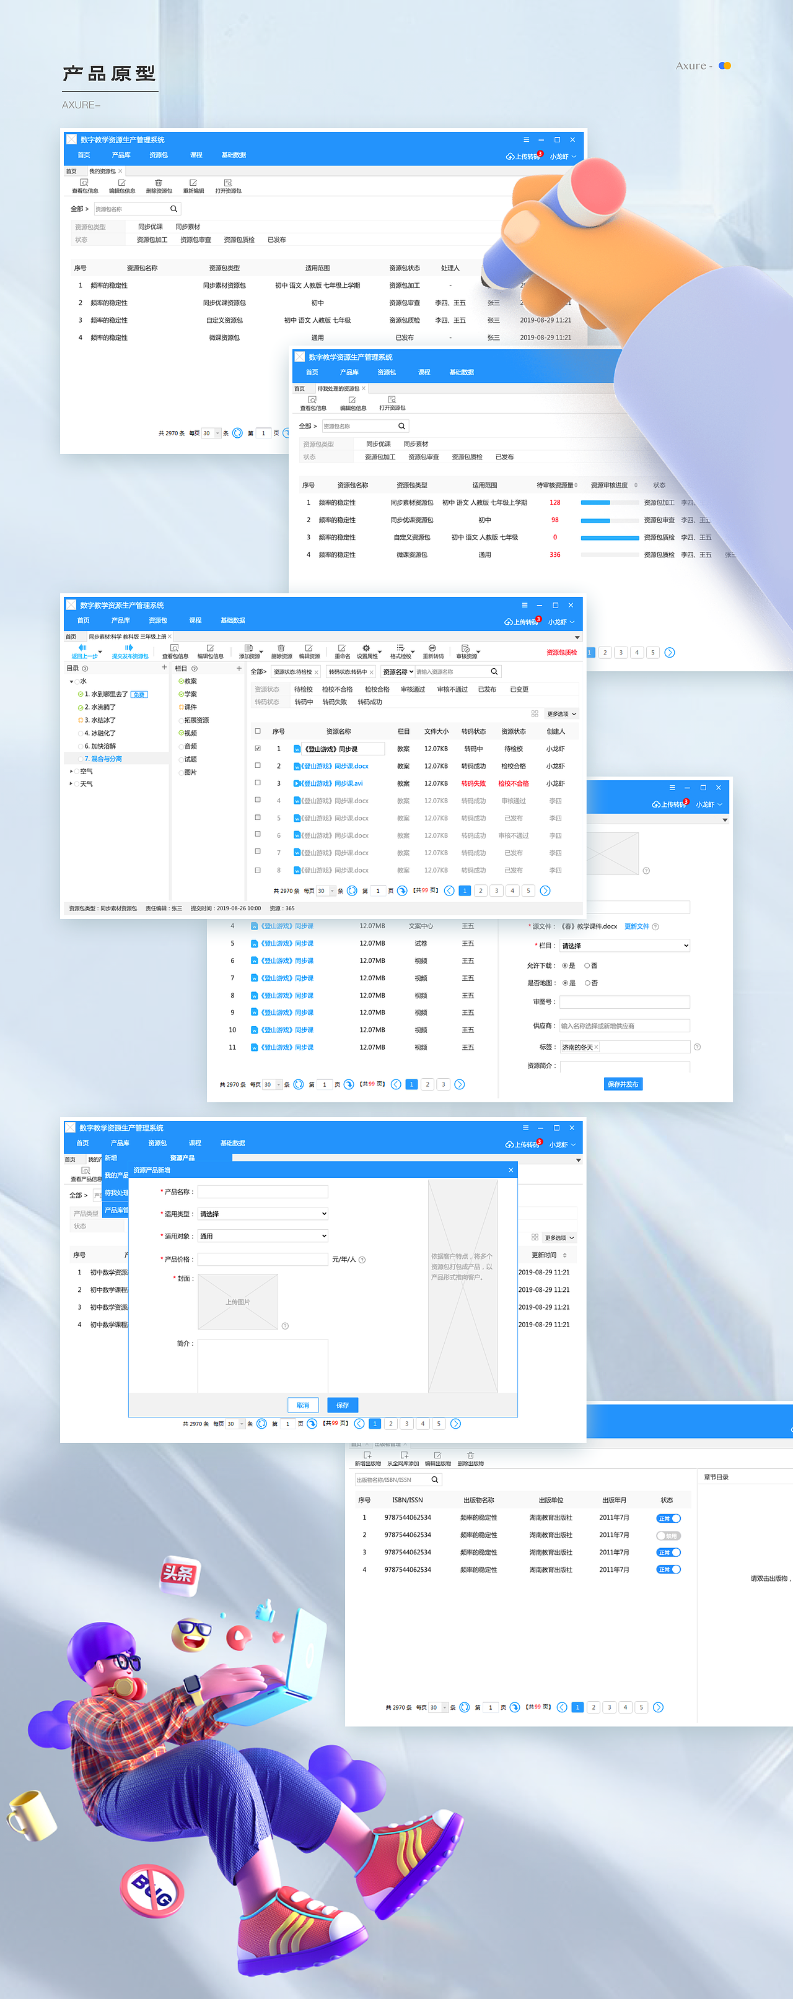Expand the 空气 tree node
793x1999 pixels.
click(71, 772)
